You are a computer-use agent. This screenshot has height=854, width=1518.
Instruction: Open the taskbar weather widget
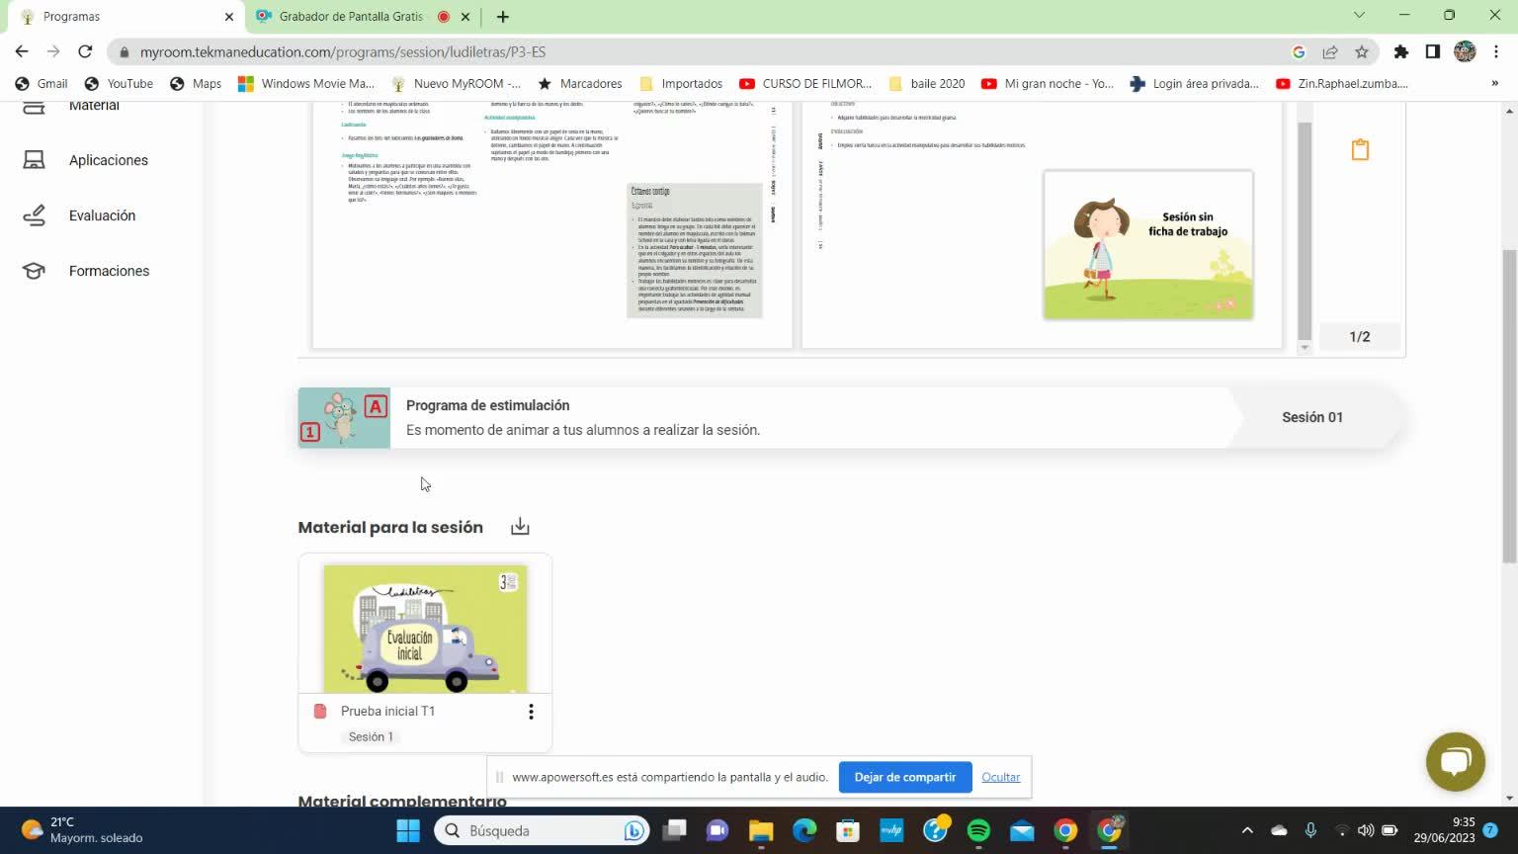[x=83, y=830]
